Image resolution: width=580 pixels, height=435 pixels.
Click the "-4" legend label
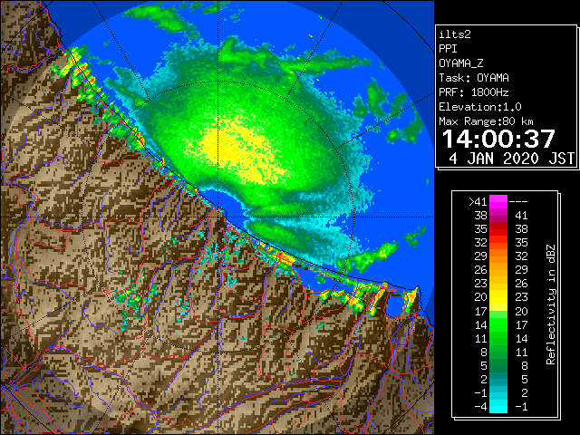480,407
